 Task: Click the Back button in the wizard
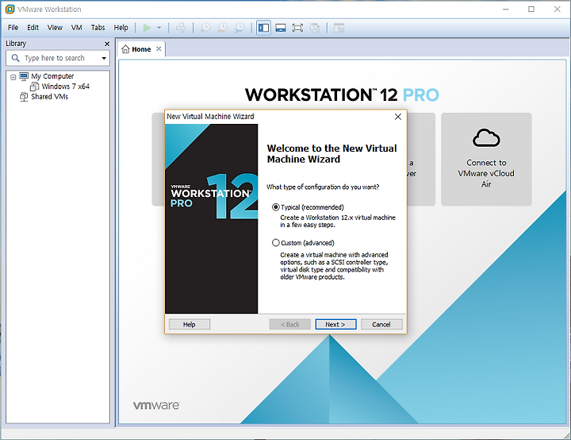tap(290, 324)
